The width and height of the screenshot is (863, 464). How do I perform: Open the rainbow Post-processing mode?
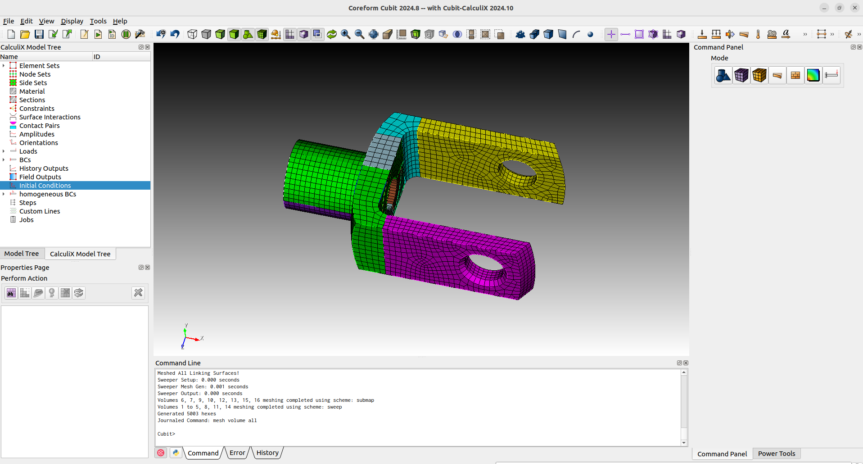tap(813, 75)
